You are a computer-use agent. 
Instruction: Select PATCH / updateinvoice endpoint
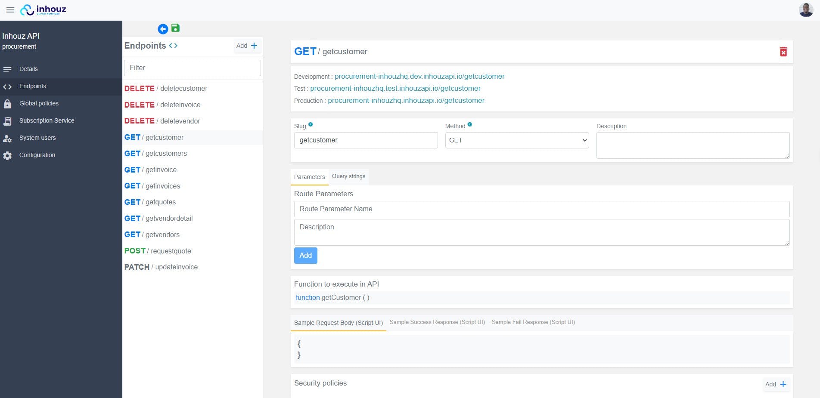click(193, 267)
